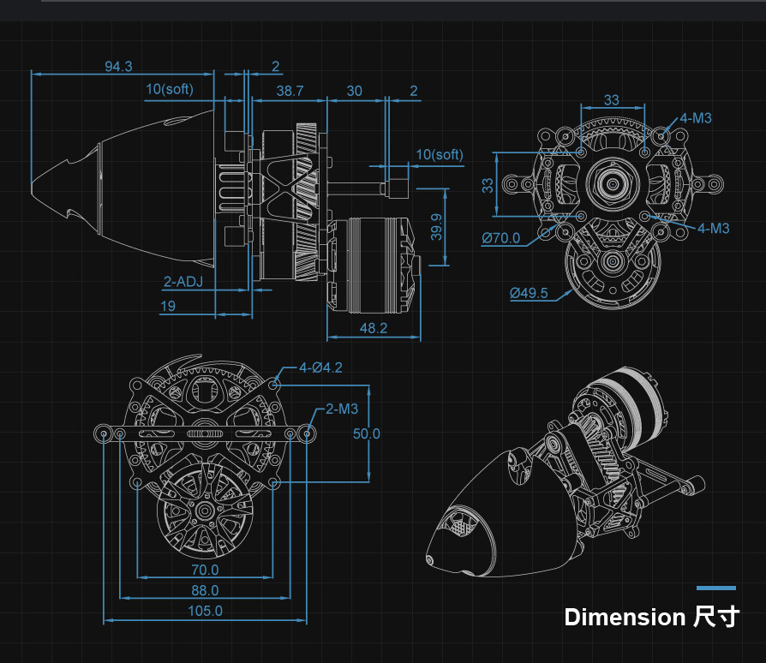This screenshot has height=663, width=766.
Task: Select the upper 4-M3 annotation
Action: 696,118
